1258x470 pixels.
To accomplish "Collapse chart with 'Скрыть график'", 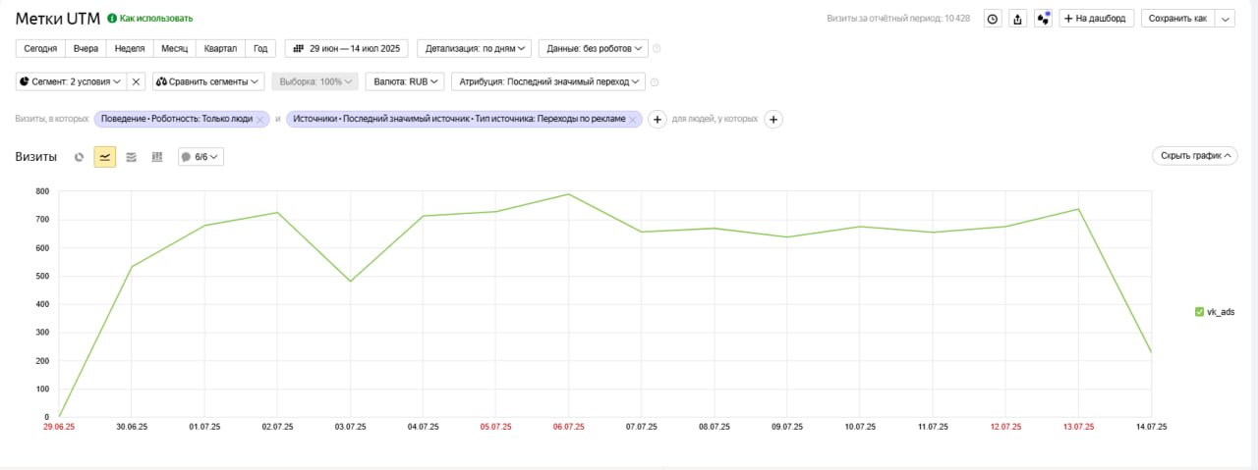I will (1194, 156).
